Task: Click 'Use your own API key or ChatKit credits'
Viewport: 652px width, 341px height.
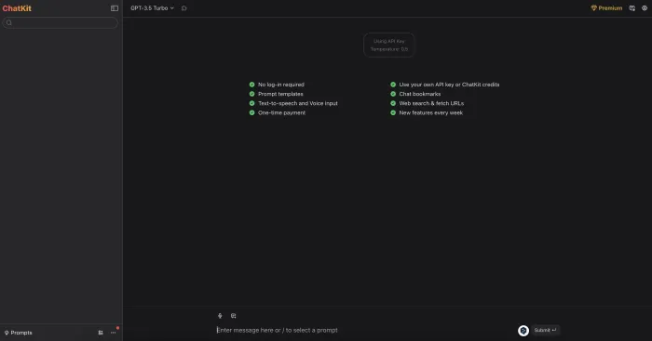Action: 449,85
